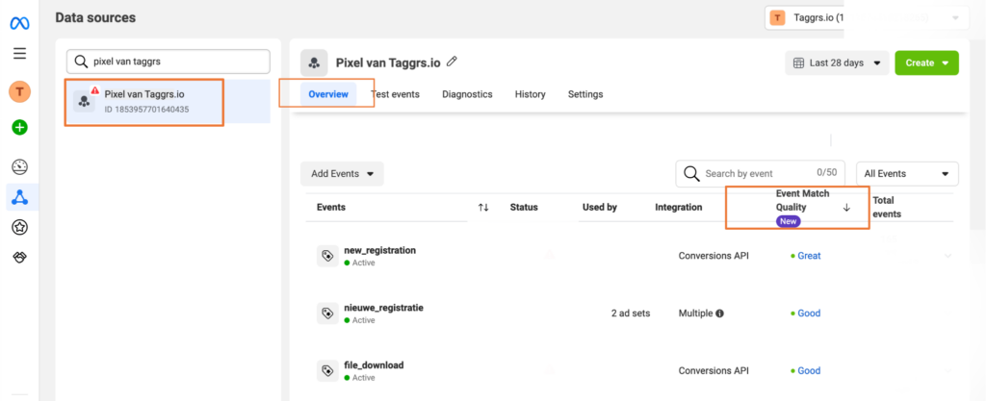Click the Total events column header
The width and height of the screenshot is (986, 401).
point(887,207)
